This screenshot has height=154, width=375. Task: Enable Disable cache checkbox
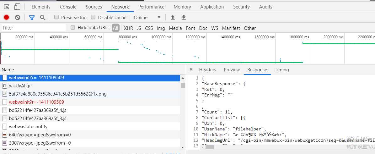click(93, 17)
